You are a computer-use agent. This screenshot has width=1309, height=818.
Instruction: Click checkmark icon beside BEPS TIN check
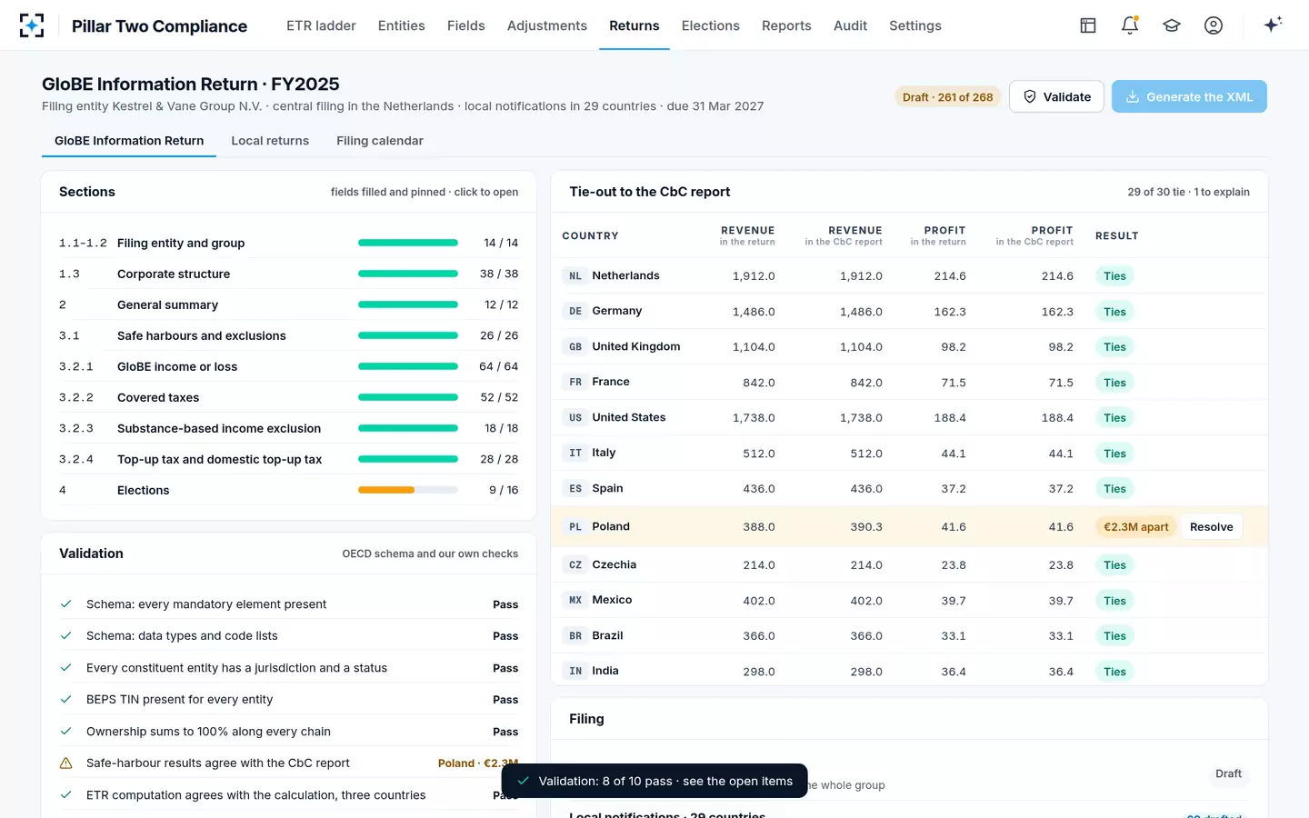pyautogui.click(x=65, y=700)
